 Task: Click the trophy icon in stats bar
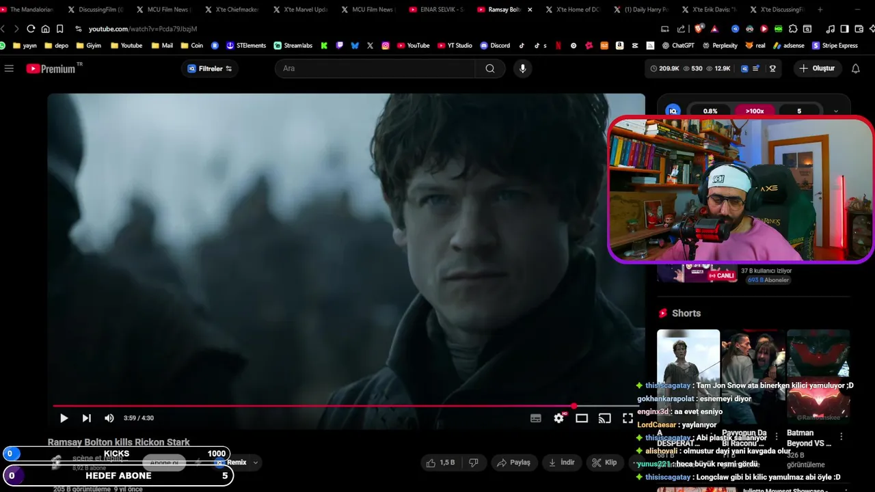[x=772, y=68]
